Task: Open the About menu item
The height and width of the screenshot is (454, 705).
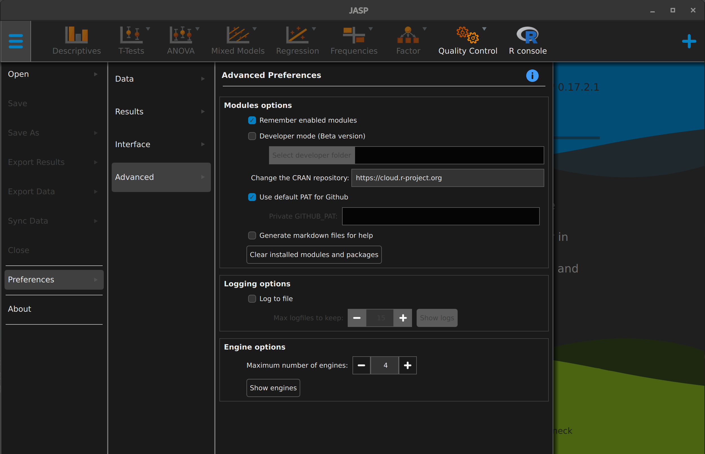Action: pos(19,309)
